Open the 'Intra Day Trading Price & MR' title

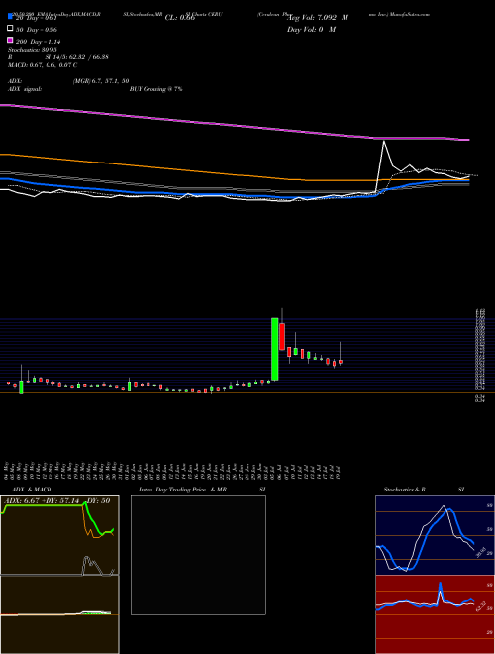[x=182, y=490]
